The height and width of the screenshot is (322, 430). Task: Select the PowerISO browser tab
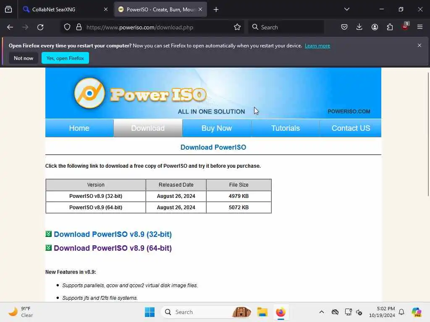(x=160, y=9)
